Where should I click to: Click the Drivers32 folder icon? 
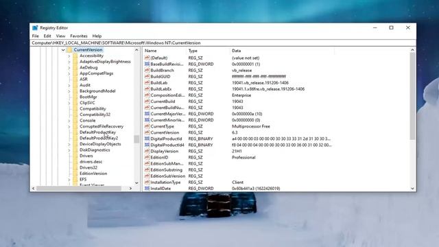click(75, 167)
